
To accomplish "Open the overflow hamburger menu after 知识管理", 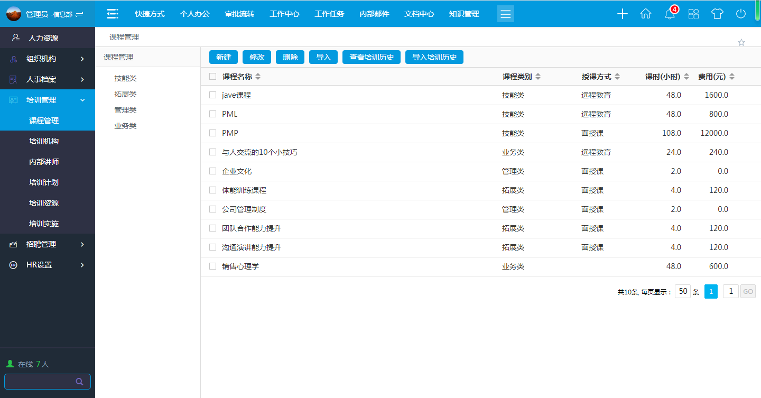I will [506, 14].
